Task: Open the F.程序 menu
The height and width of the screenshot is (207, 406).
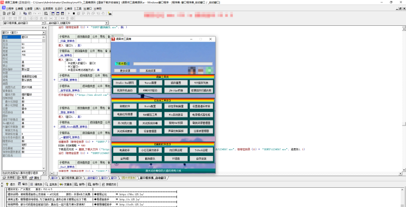Action: click(10, 8)
